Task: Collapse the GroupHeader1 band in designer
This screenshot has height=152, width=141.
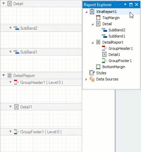Action: pyautogui.click(x=10, y=82)
